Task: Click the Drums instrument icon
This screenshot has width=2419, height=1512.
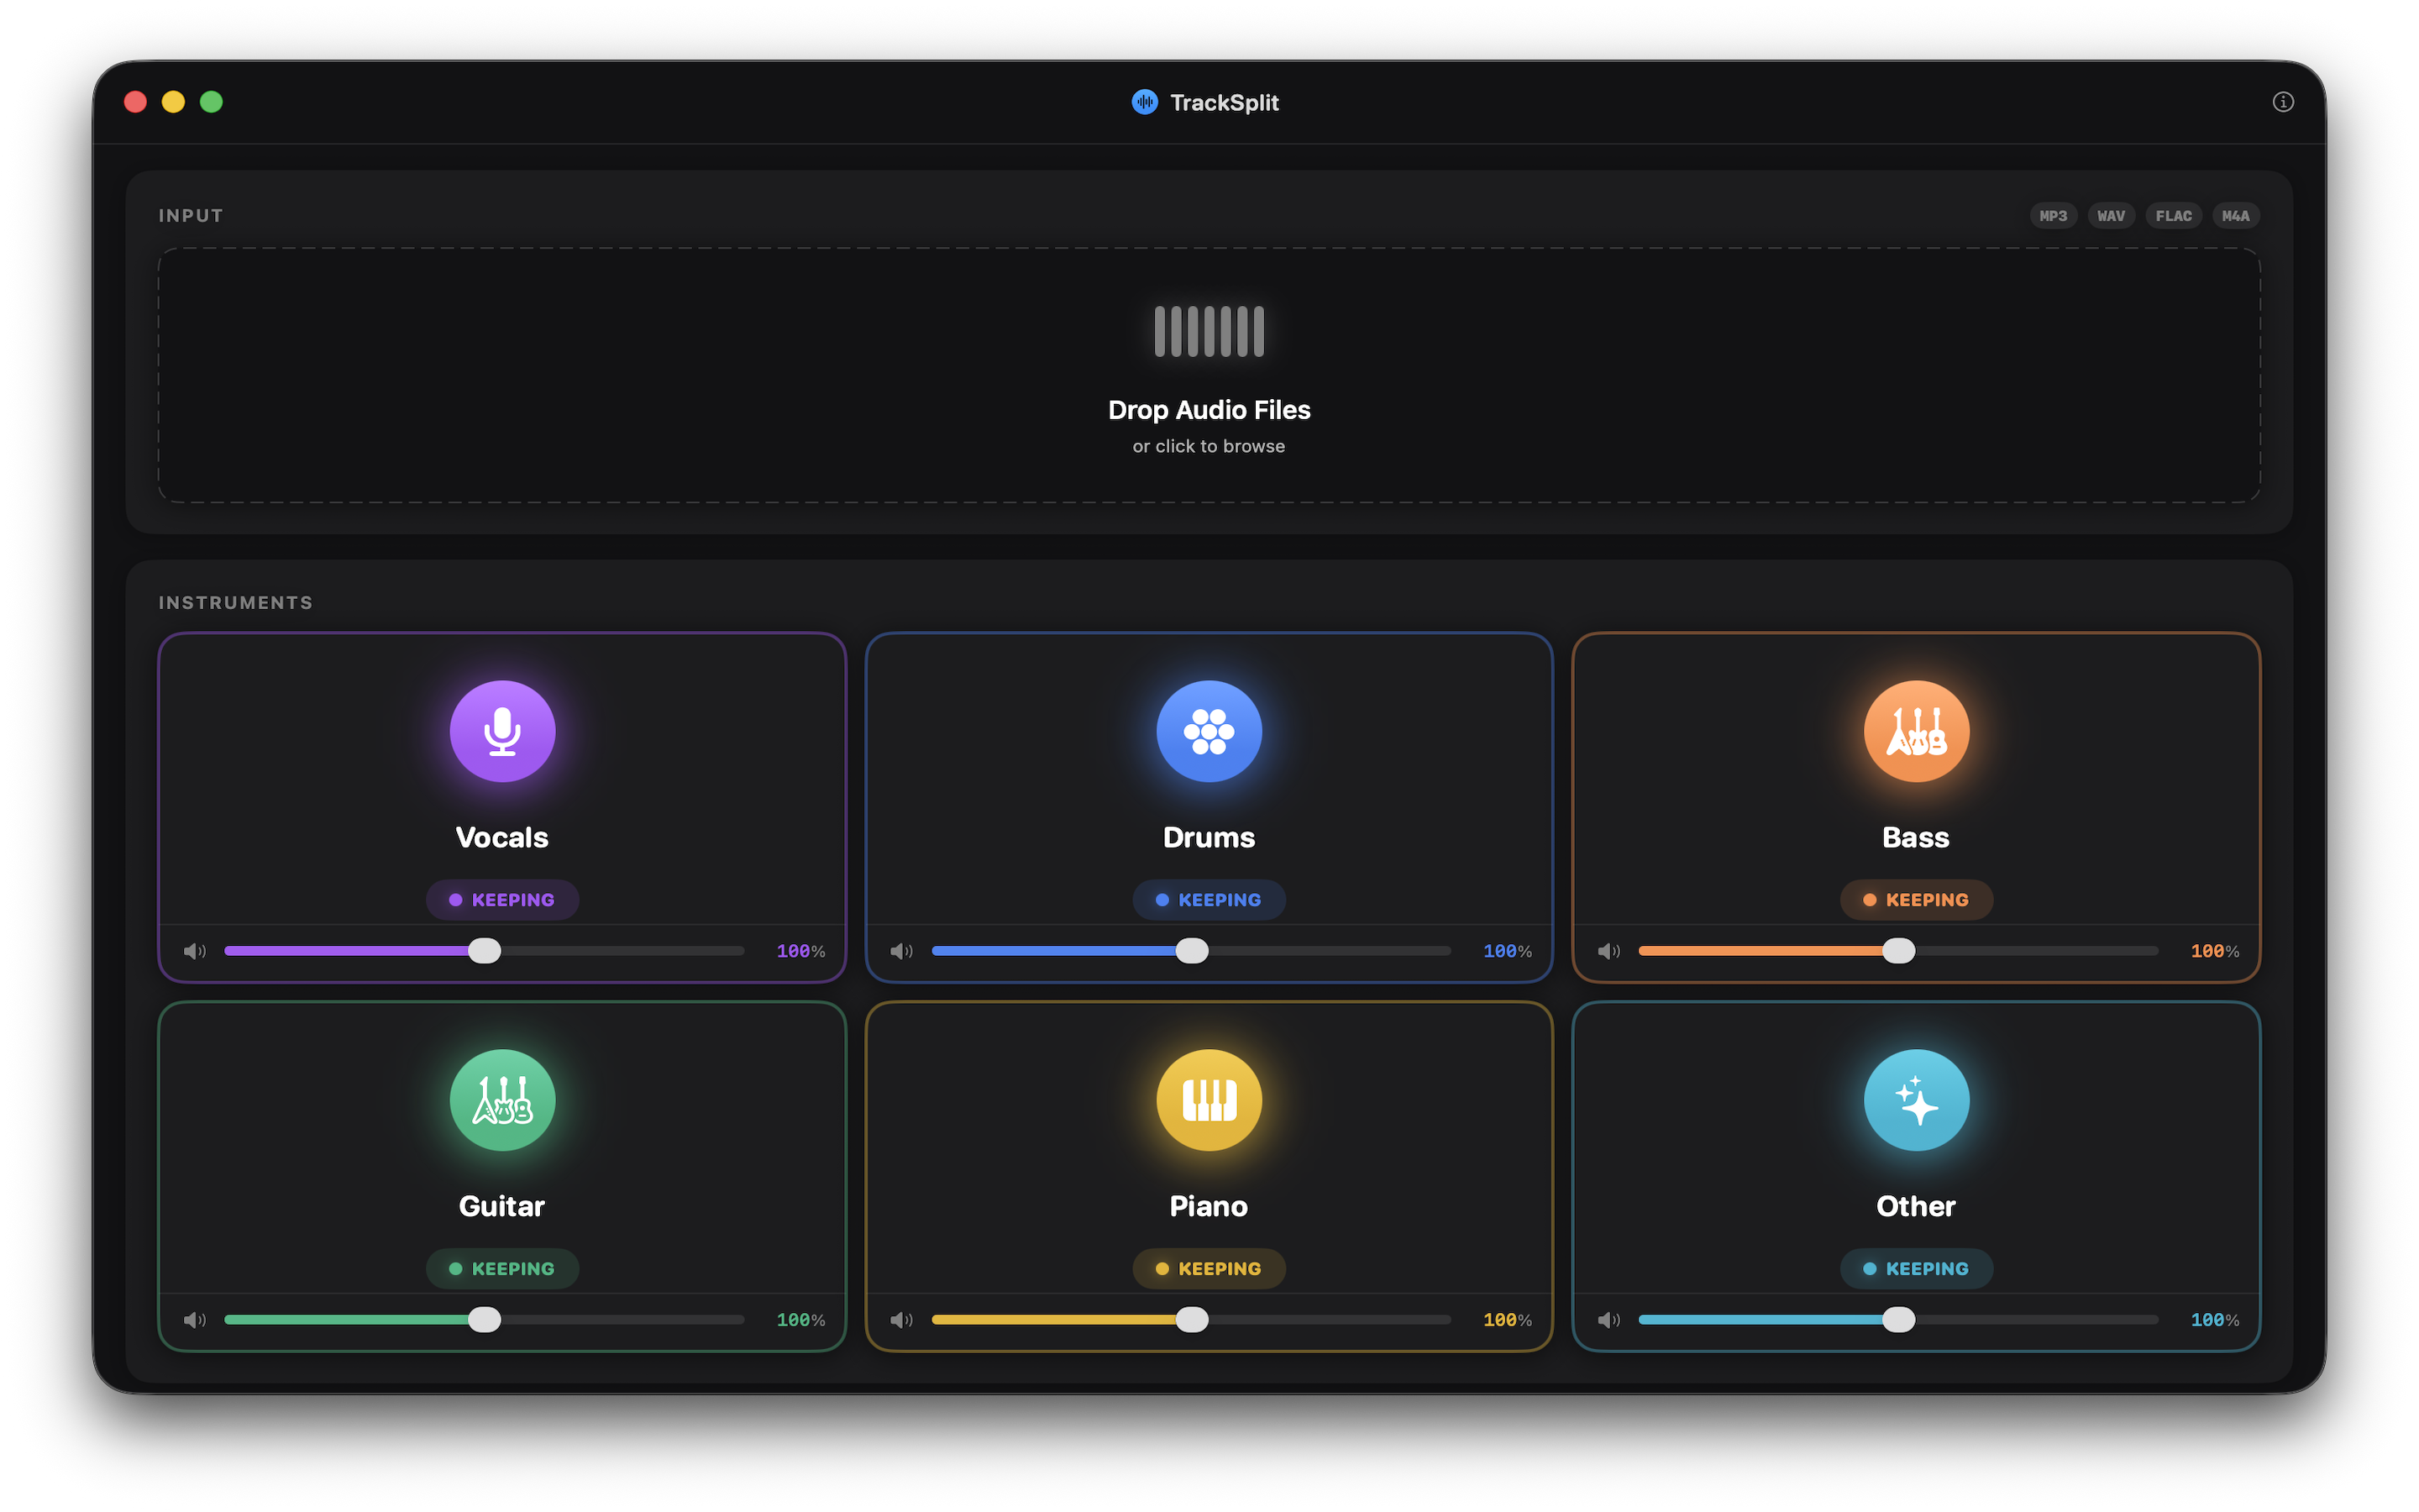Action: pos(1209,731)
